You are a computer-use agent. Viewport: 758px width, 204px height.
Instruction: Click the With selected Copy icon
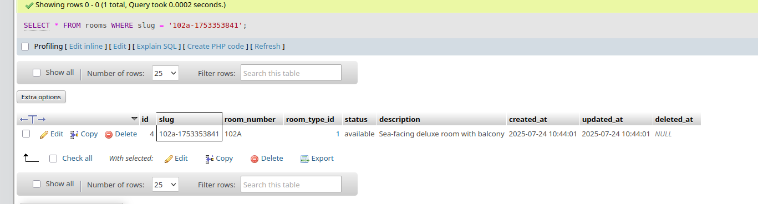(x=209, y=159)
